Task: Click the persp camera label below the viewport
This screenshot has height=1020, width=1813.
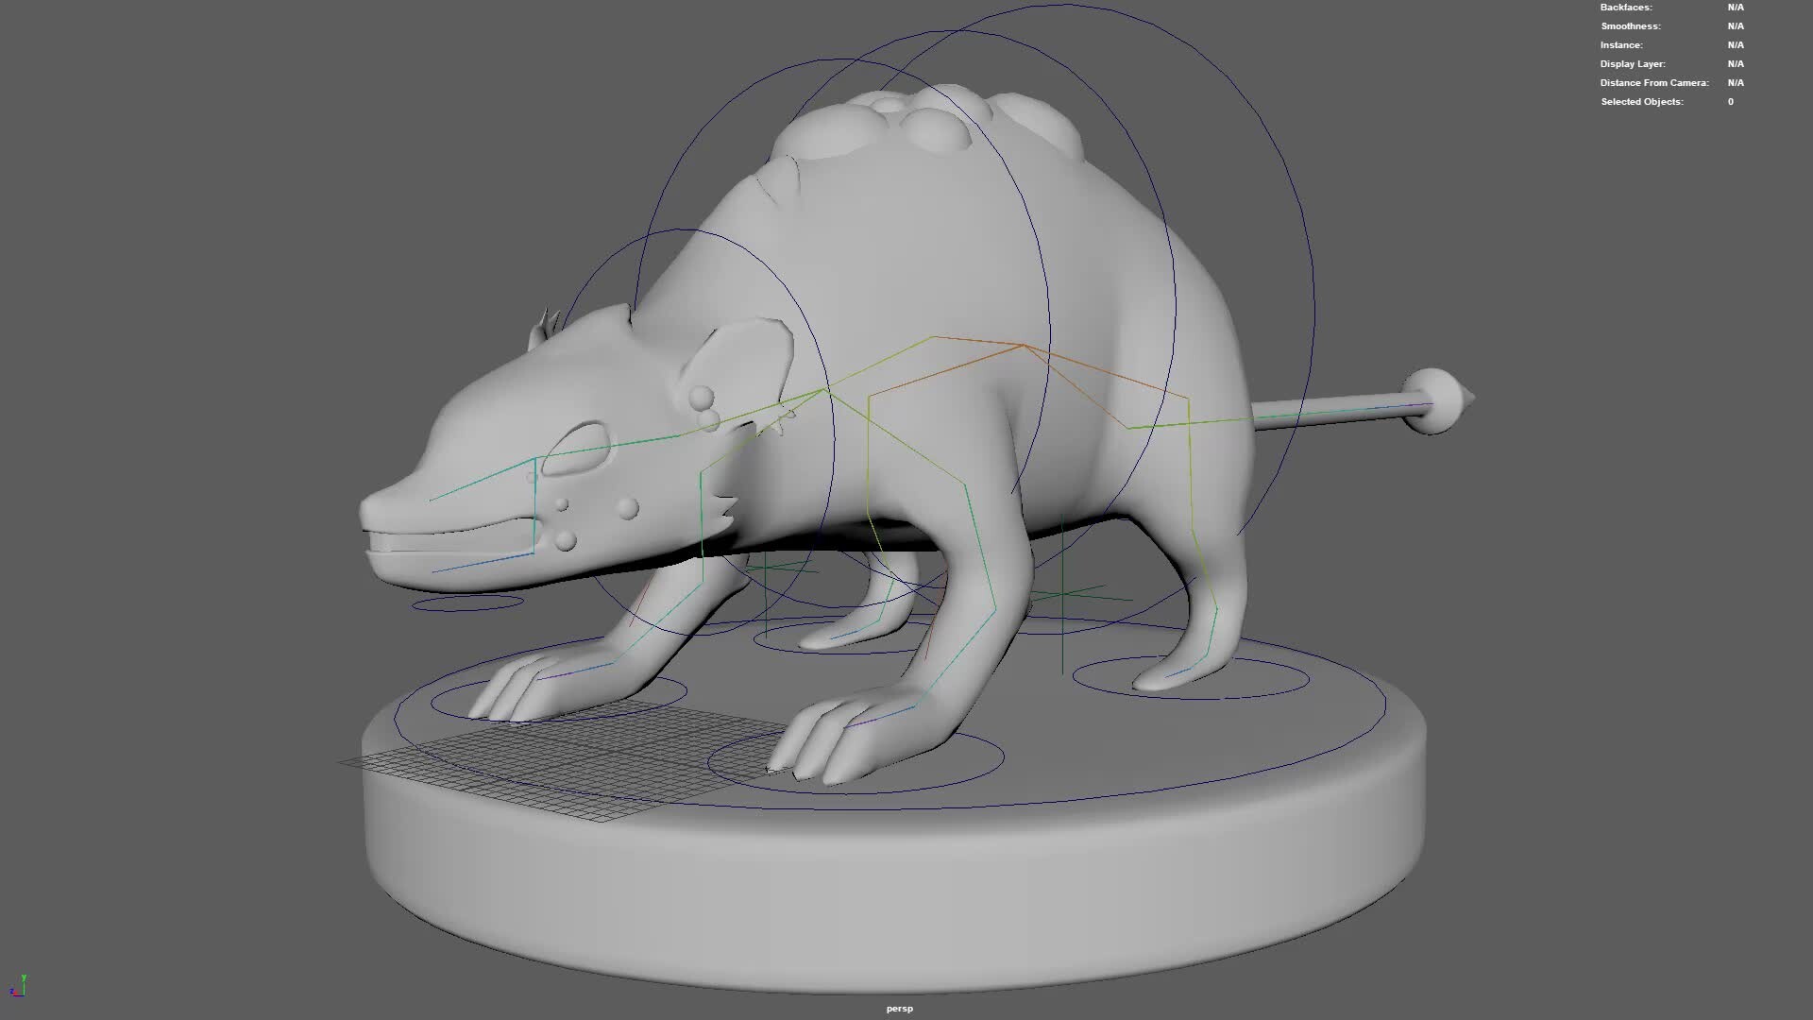Action: 899,1008
